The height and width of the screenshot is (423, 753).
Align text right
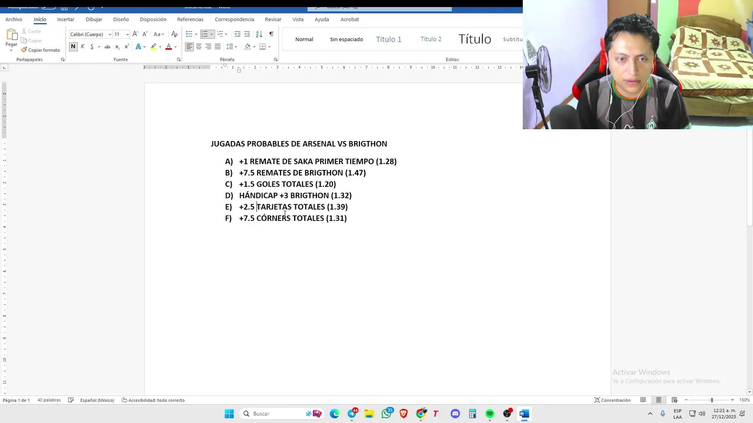click(208, 46)
